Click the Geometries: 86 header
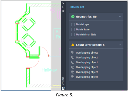The height and width of the screenshot is (98, 128). point(96,17)
